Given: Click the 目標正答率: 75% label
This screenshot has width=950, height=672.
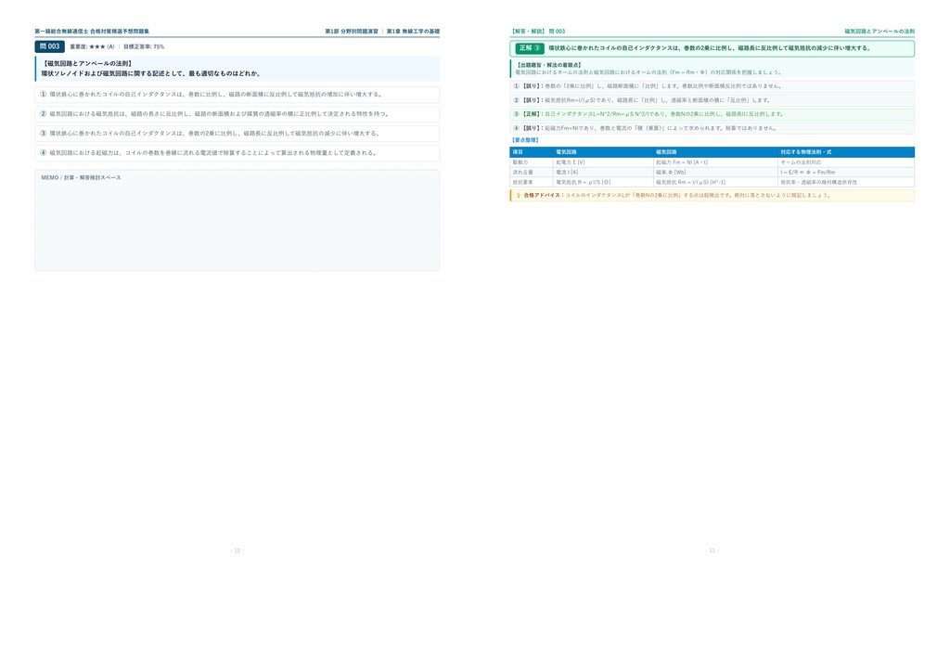Looking at the screenshot, I should coord(144,46).
